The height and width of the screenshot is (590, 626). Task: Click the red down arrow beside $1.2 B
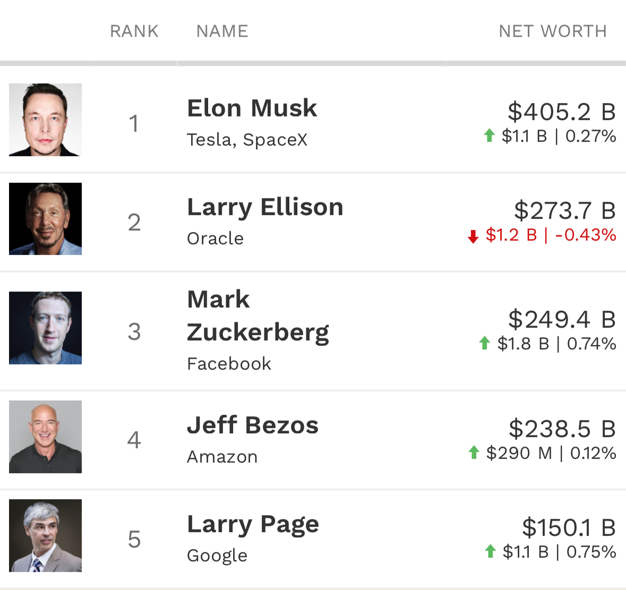tap(473, 236)
